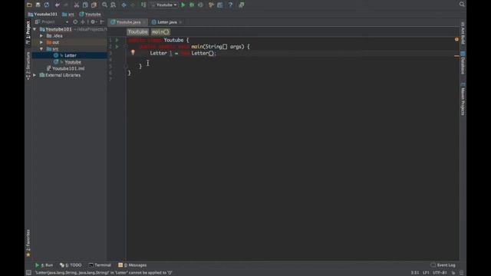Select the Letter class in project tree
Screen dimensions: 491x276
(x=70, y=55)
